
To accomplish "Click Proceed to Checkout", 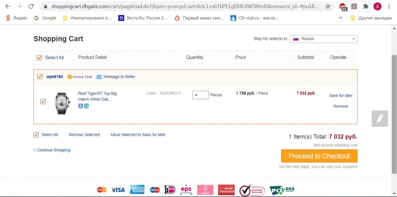I will (x=319, y=156).
